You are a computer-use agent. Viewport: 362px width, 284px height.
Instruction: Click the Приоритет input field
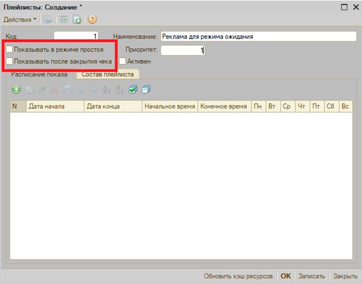click(183, 50)
